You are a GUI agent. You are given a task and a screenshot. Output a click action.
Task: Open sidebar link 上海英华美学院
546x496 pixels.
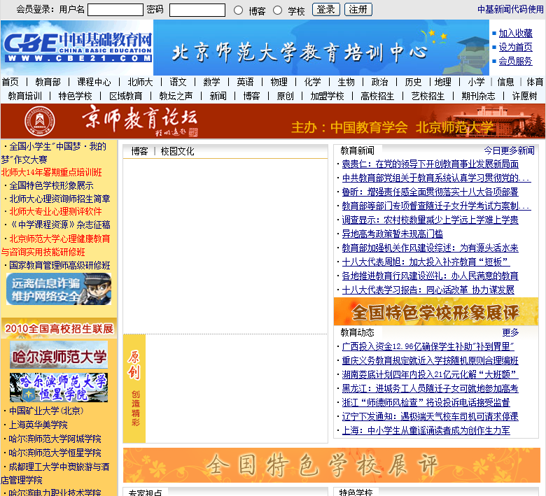click(38, 425)
